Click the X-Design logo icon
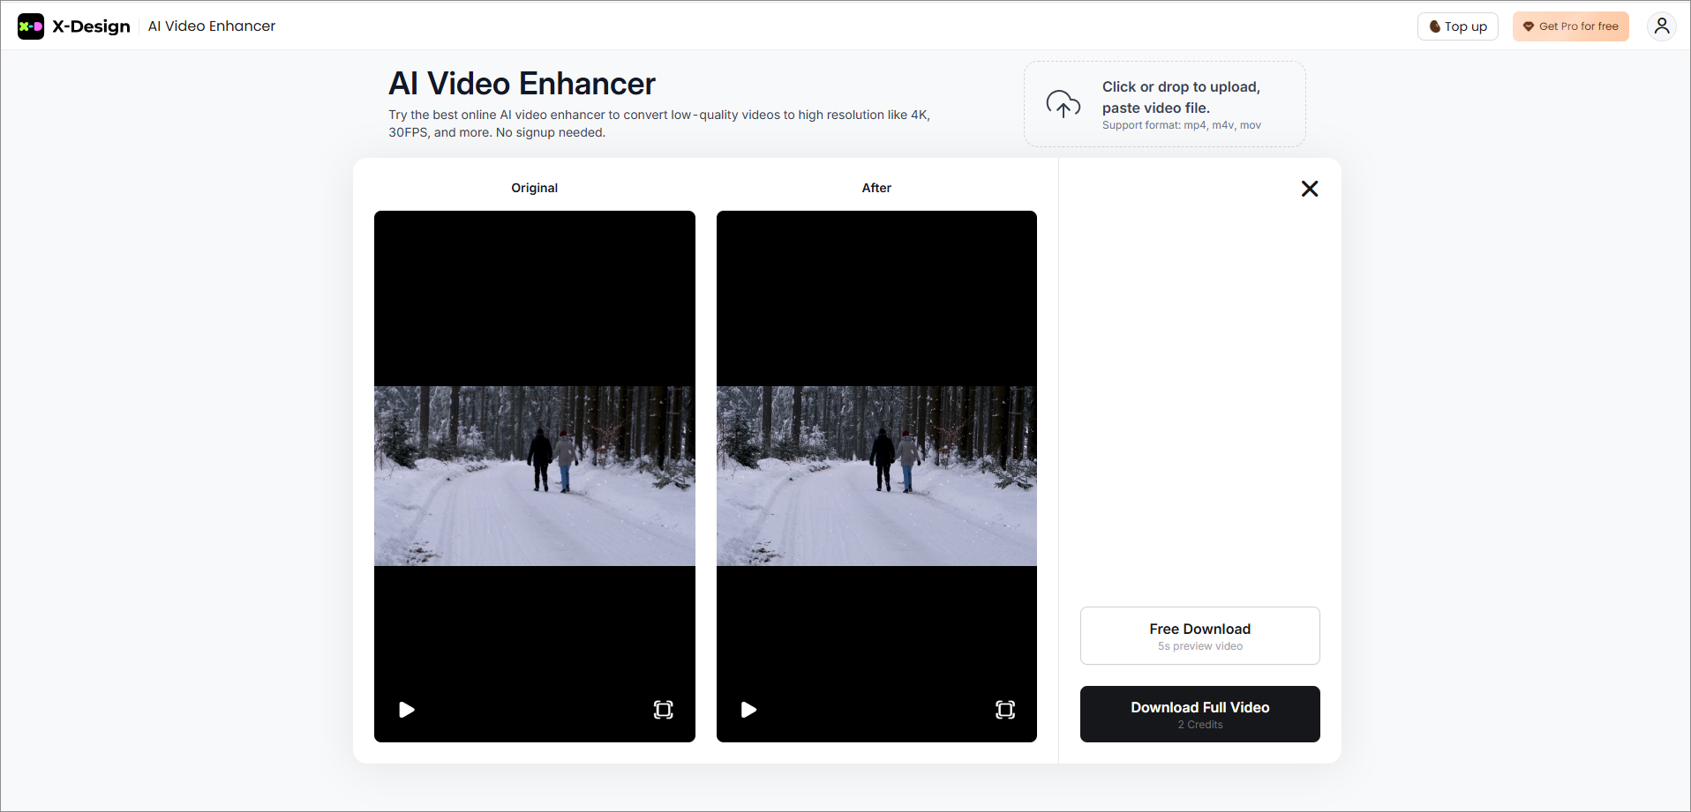 tap(31, 26)
